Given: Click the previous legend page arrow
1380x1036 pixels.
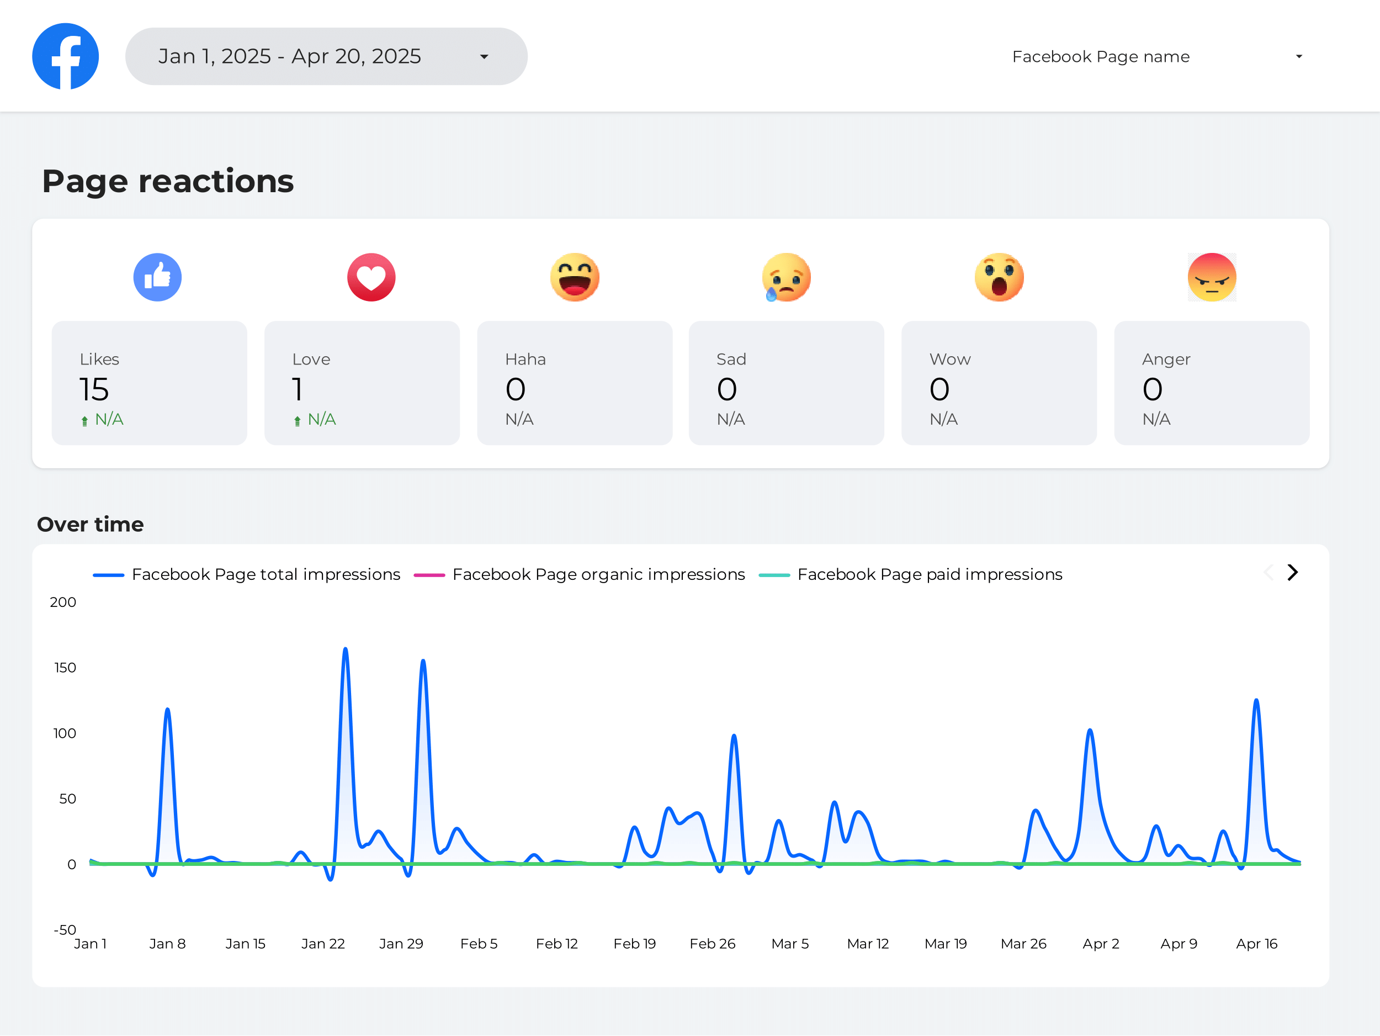Looking at the screenshot, I should coord(1268,572).
